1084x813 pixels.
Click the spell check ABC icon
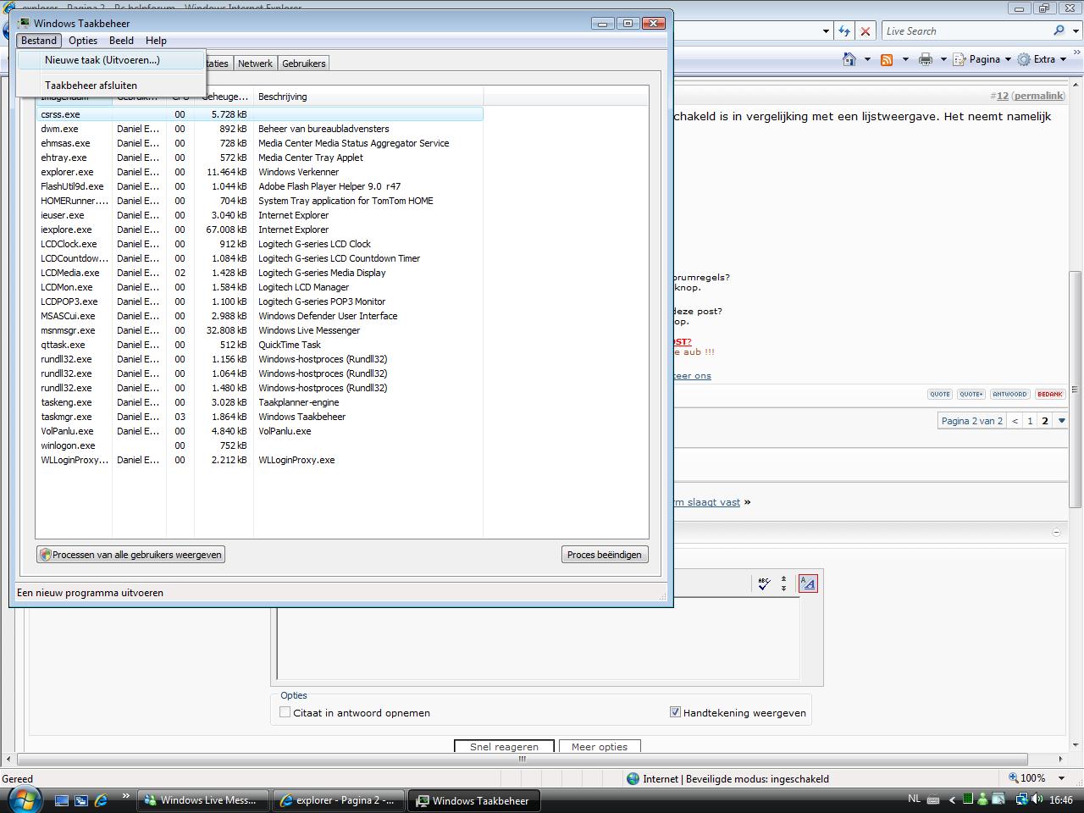[x=764, y=583]
